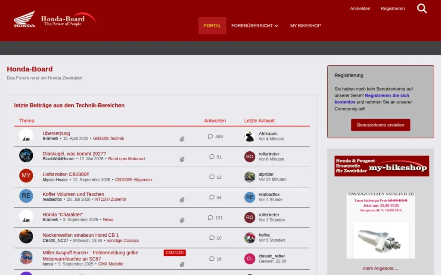The width and height of the screenshot is (441, 275).
Task: Open alprider's last-reply avatar
Action: (249, 177)
